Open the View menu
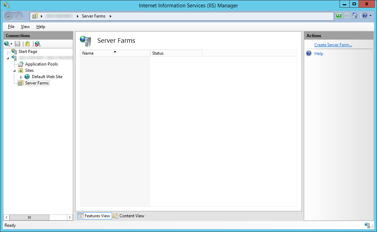 pyautogui.click(x=25, y=27)
